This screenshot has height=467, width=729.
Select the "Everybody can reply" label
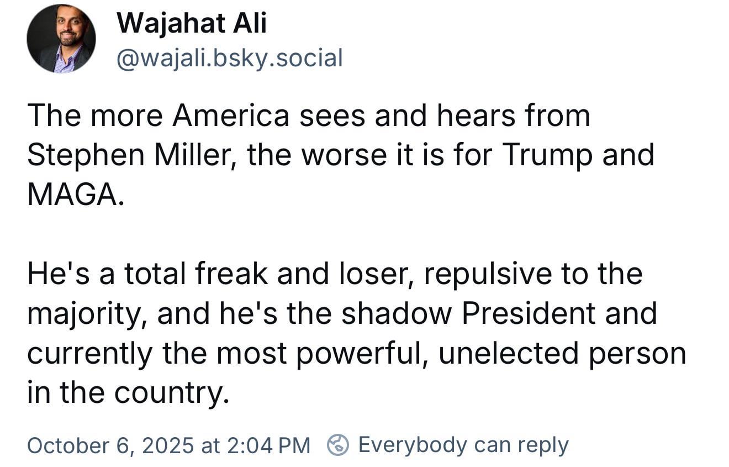pos(463,445)
